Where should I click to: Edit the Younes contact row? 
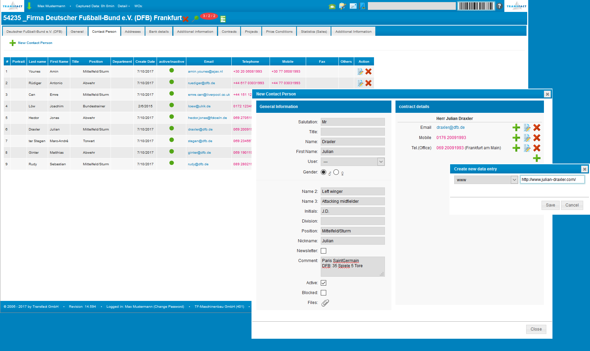[x=360, y=72]
